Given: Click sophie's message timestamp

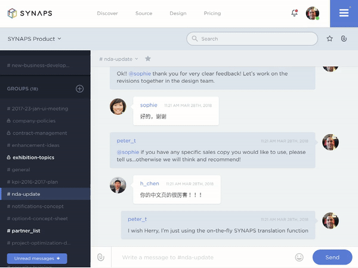Looking at the screenshot, I should [188, 105].
